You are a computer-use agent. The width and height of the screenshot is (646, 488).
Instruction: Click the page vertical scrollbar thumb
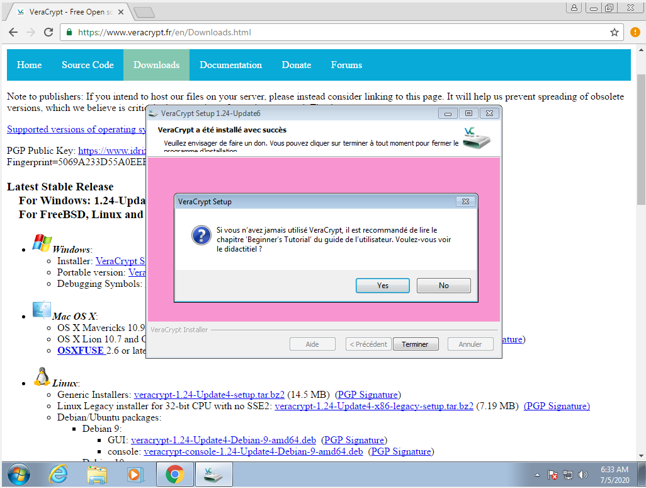pos(641,139)
